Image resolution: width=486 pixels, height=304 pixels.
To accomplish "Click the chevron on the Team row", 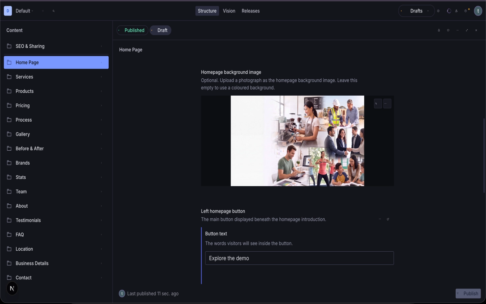I will click(x=101, y=192).
